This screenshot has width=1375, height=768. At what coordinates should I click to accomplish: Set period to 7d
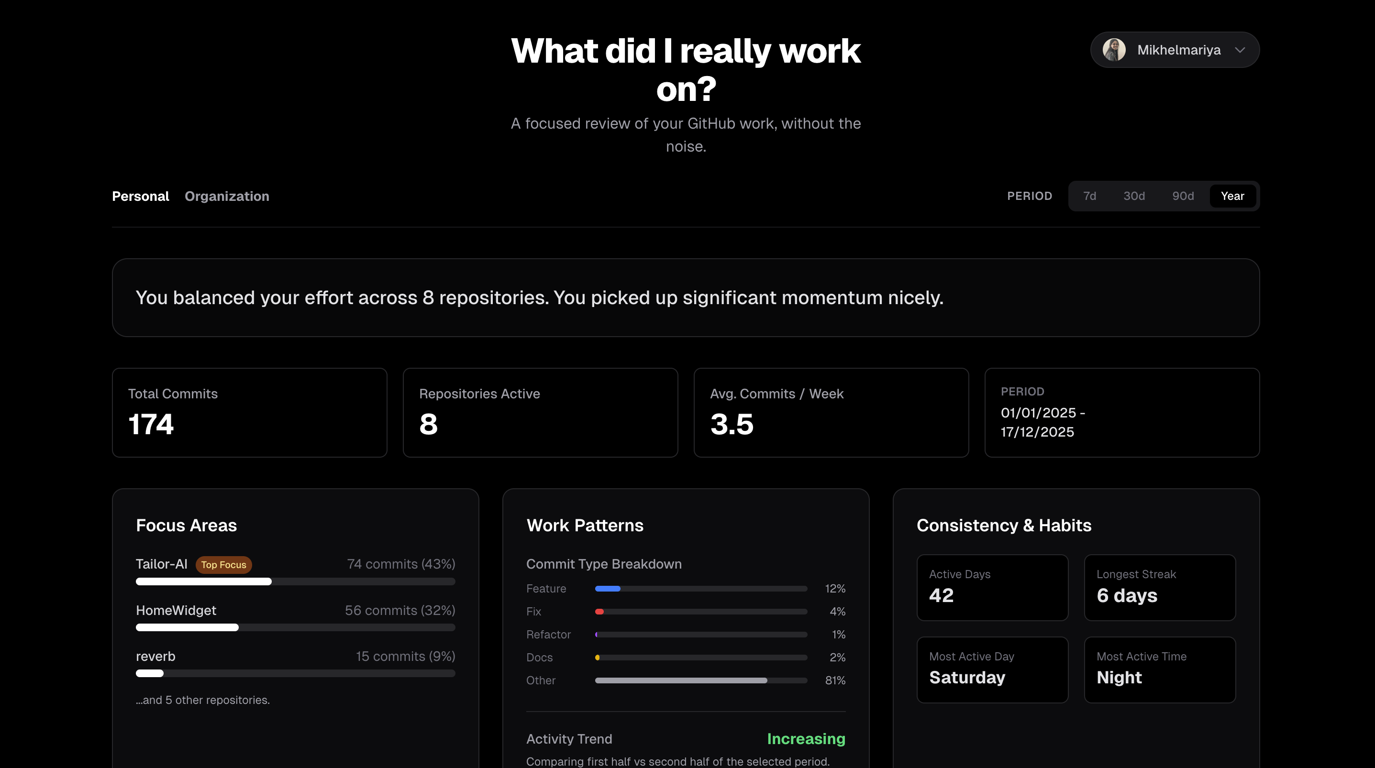(x=1089, y=197)
